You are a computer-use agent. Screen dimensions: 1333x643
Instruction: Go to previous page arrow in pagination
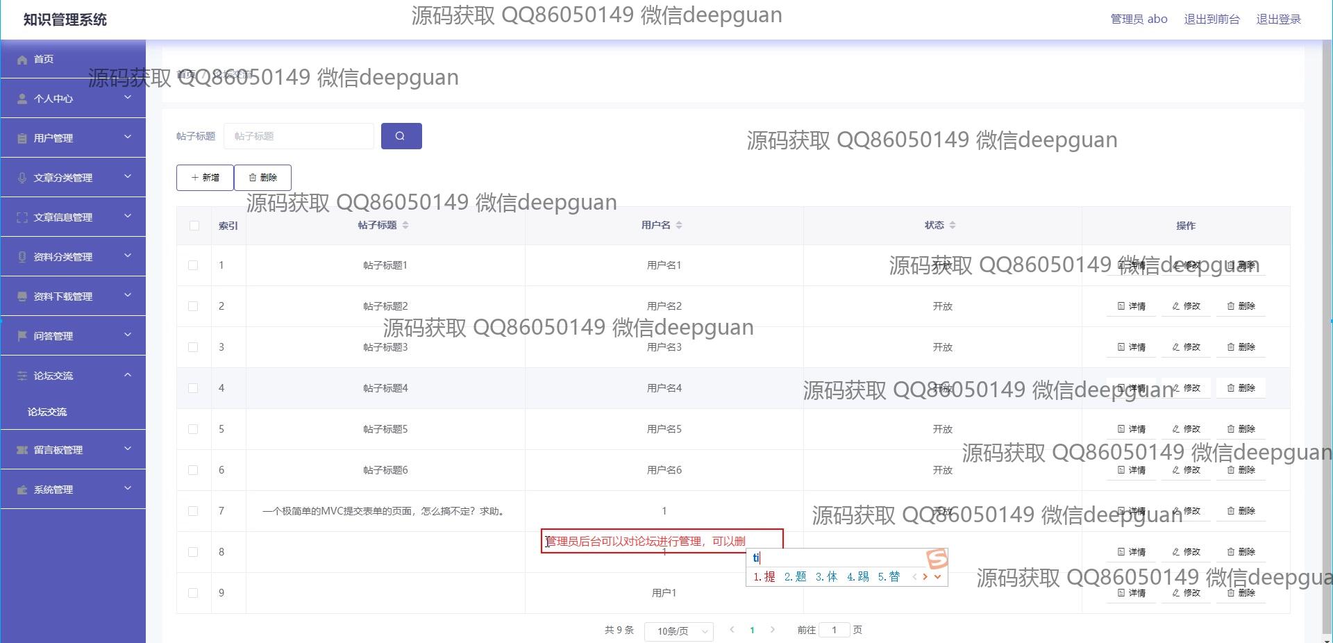click(732, 630)
